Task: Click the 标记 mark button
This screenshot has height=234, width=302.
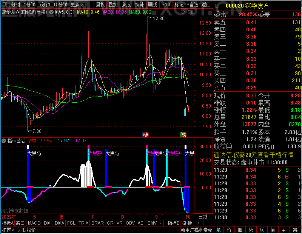Action: 179,5
